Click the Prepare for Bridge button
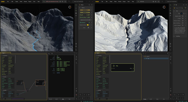The image size is (188, 102). (179, 8)
